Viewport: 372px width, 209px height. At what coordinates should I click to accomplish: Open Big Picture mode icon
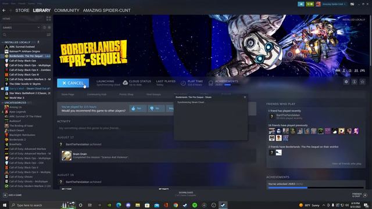click(352, 4)
